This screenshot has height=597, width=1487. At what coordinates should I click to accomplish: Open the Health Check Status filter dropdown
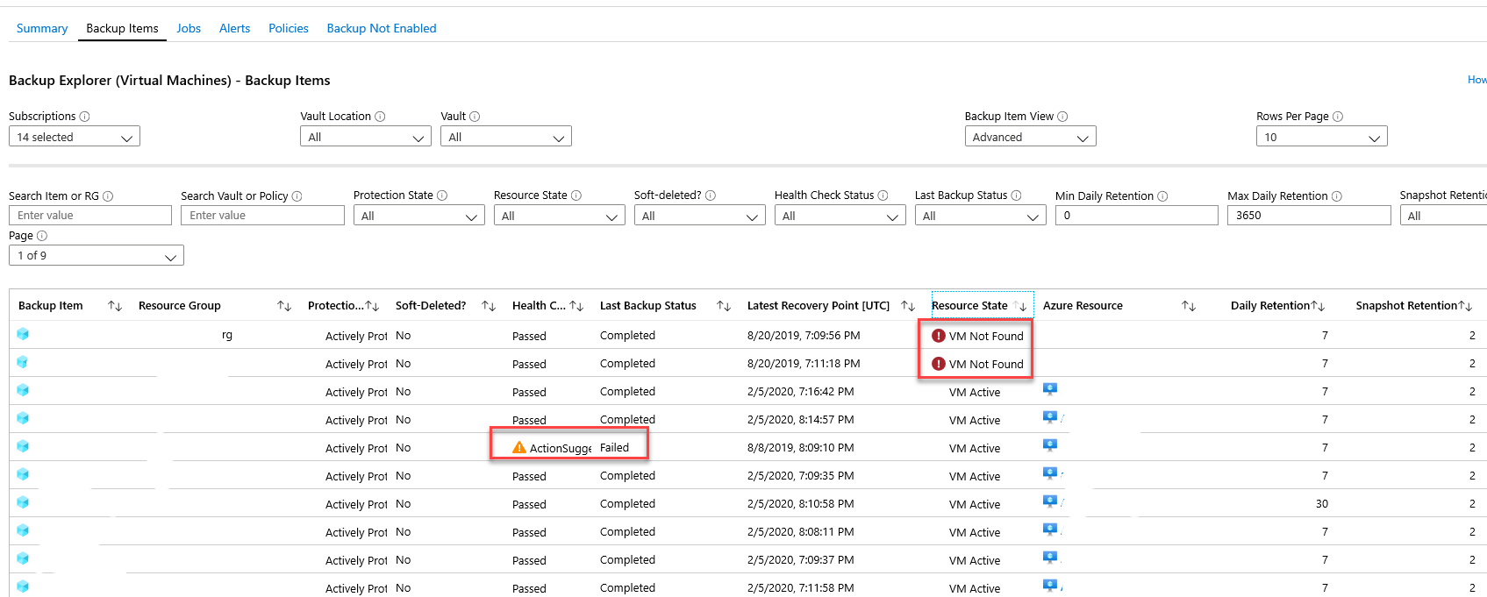coord(840,216)
